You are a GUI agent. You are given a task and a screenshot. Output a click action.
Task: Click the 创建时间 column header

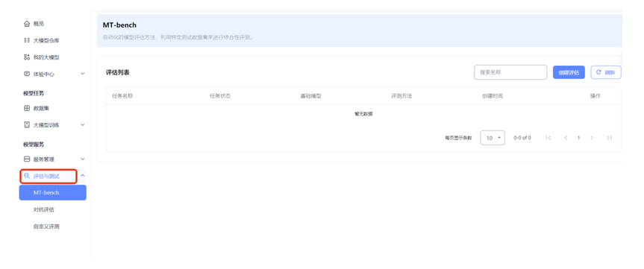[x=493, y=96]
